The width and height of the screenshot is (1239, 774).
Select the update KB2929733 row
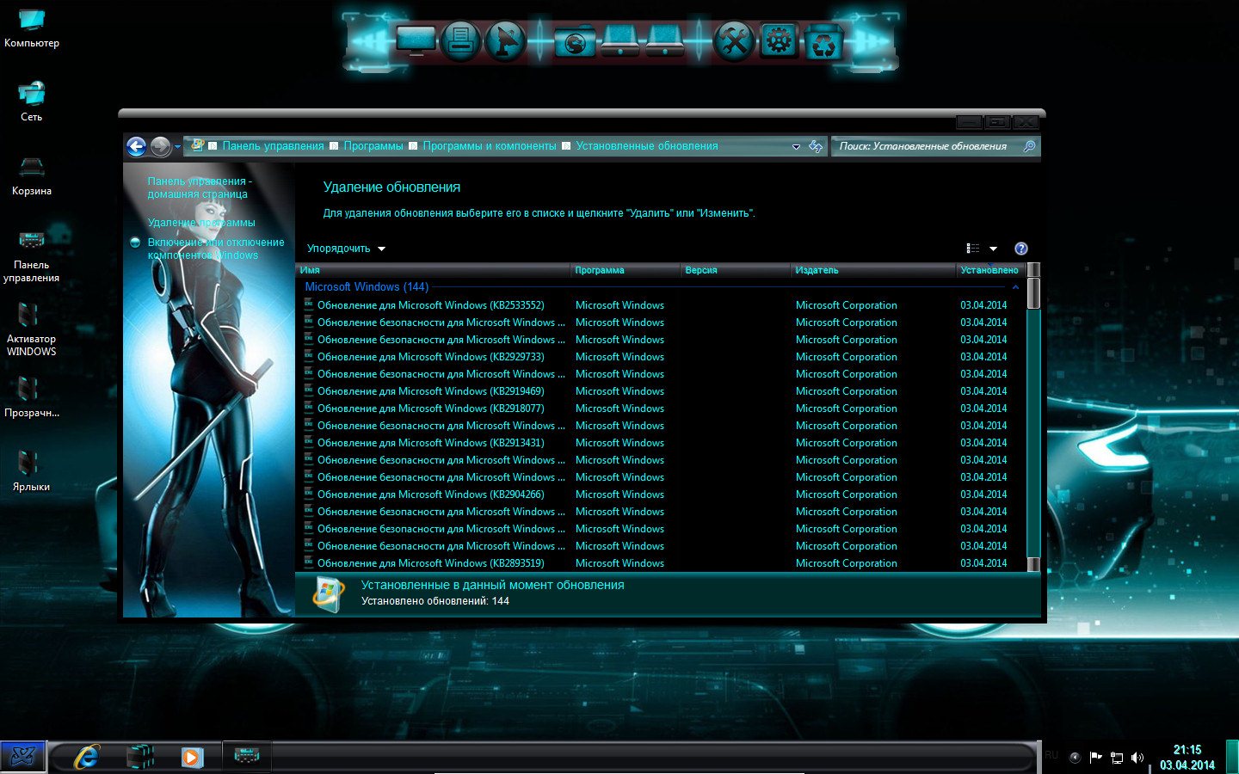(x=663, y=357)
